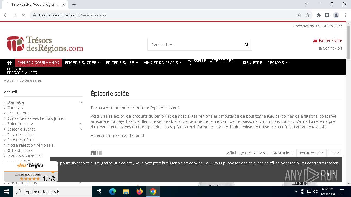Open Conserves salées Le Bois Jumel
The height and width of the screenshot is (197, 351).
36,118
